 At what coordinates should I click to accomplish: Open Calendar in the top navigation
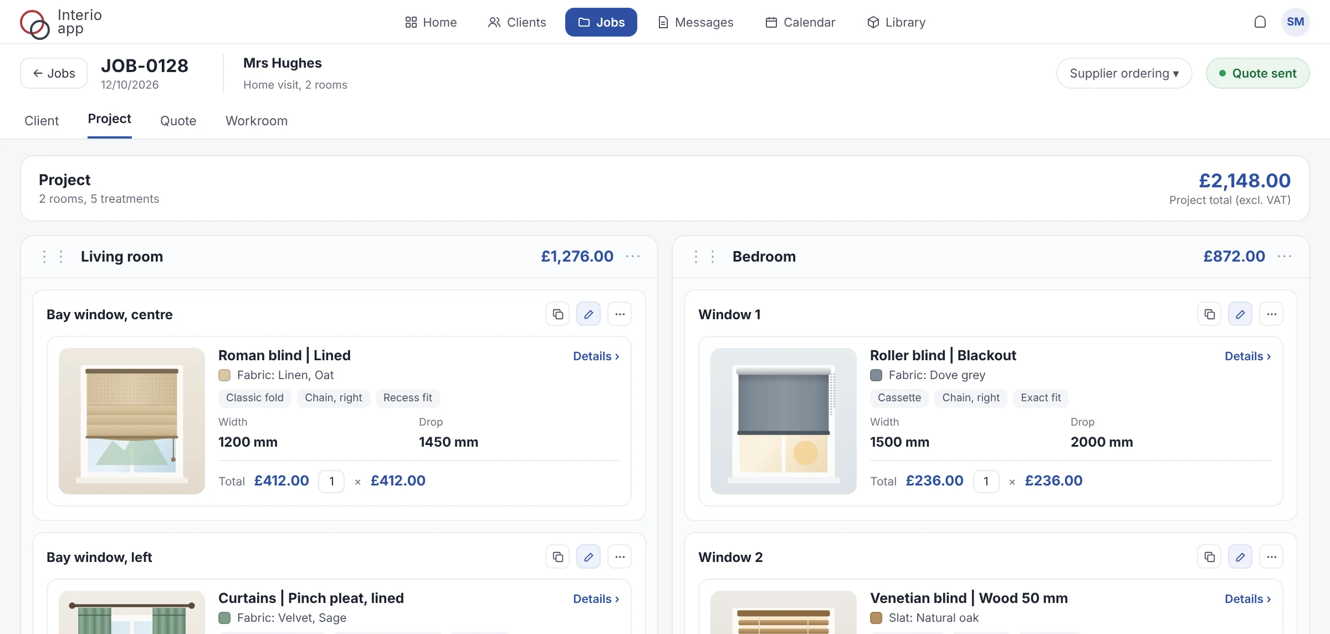800,22
